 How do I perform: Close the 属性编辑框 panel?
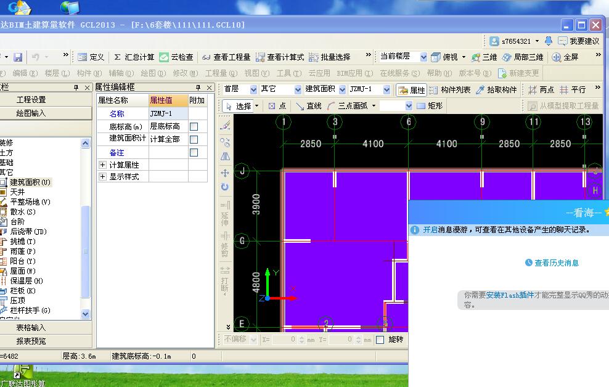coord(210,88)
